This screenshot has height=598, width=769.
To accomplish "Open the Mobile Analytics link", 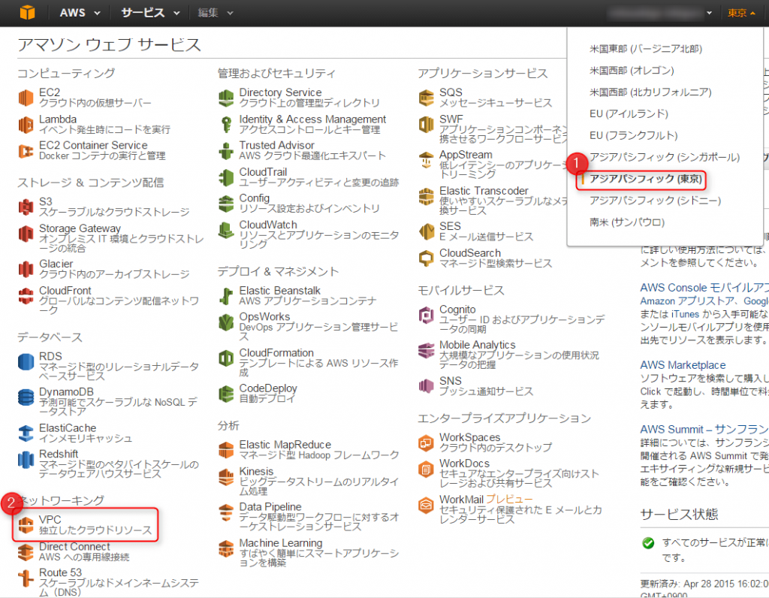I will pyautogui.click(x=477, y=345).
